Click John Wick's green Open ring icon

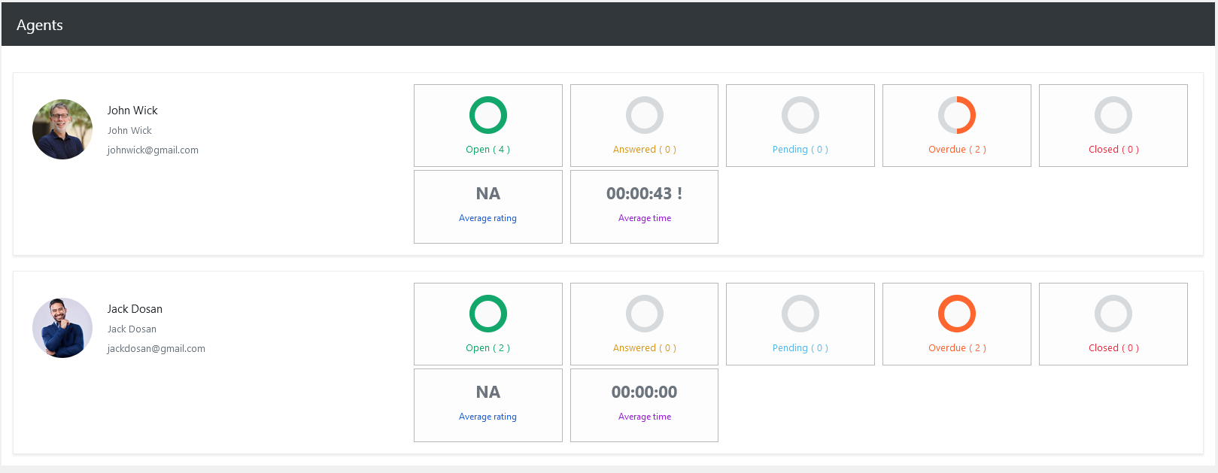[x=488, y=115]
